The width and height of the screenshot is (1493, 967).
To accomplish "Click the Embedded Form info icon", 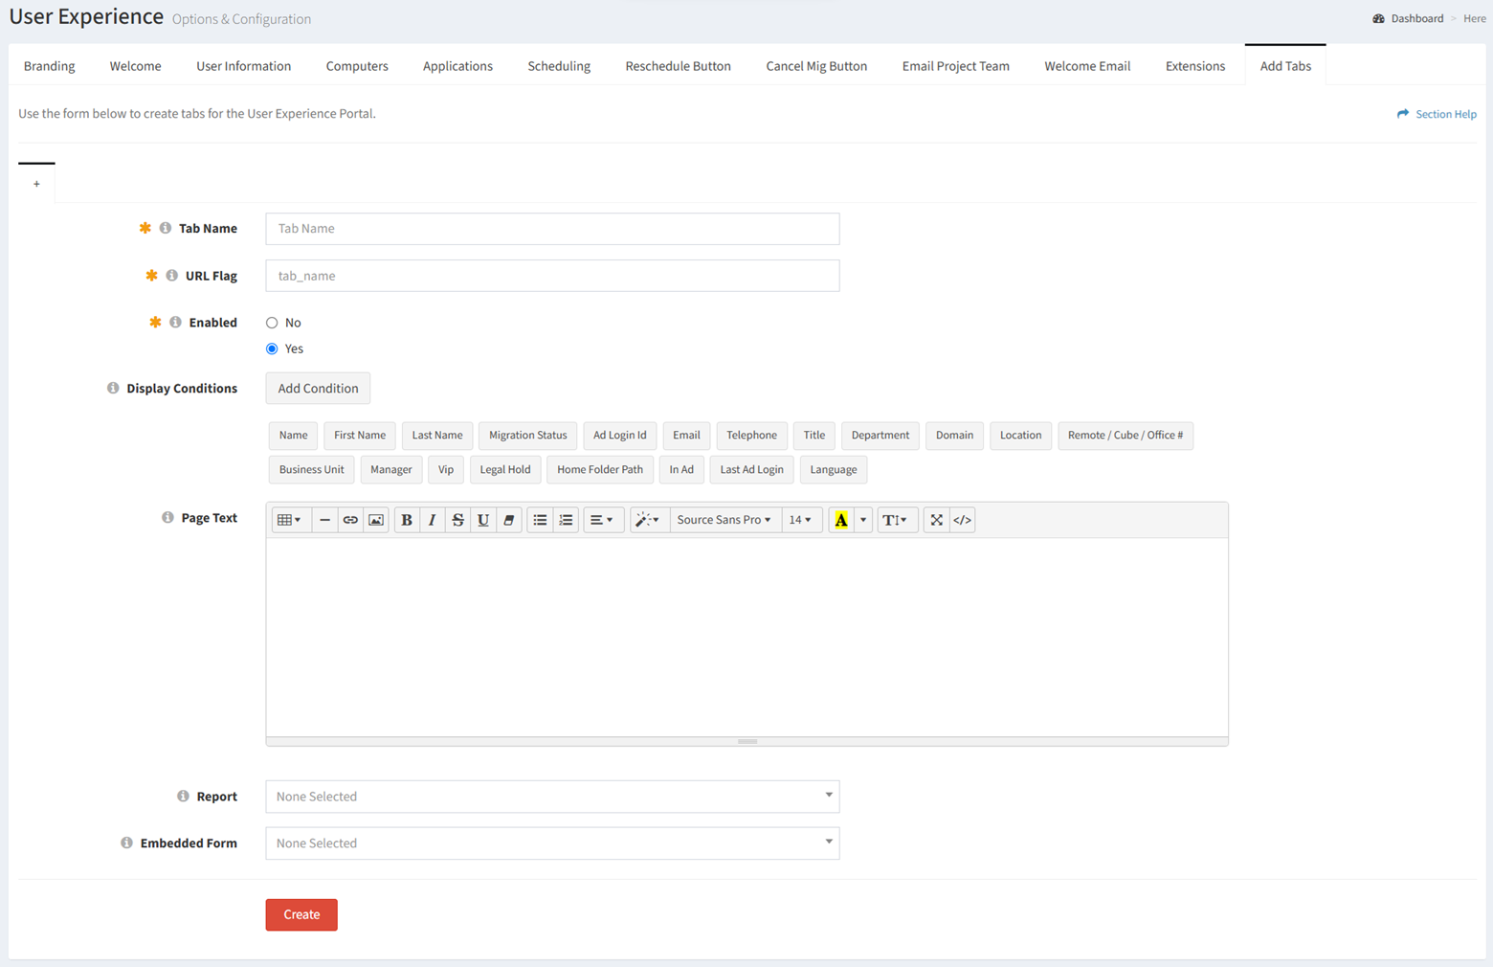I will pos(126,843).
